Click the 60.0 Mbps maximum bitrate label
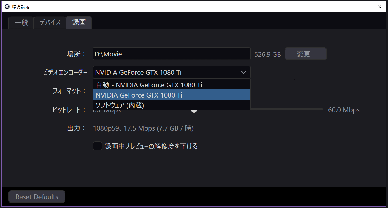Image resolution: width=388 pixels, height=208 pixels. click(344, 110)
